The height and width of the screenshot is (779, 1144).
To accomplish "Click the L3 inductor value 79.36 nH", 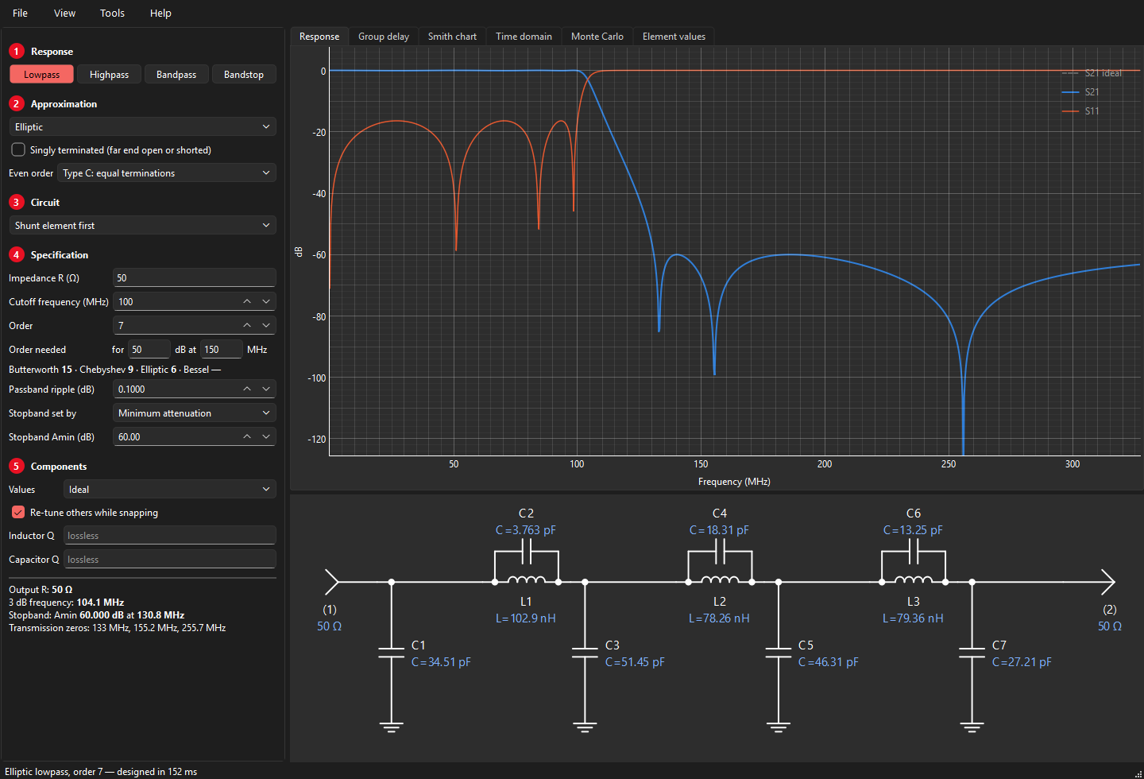I will point(913,618).
